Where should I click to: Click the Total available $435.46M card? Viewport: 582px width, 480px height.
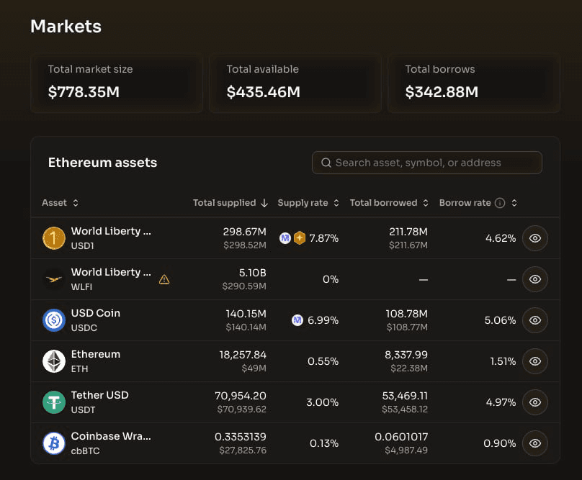295,82
